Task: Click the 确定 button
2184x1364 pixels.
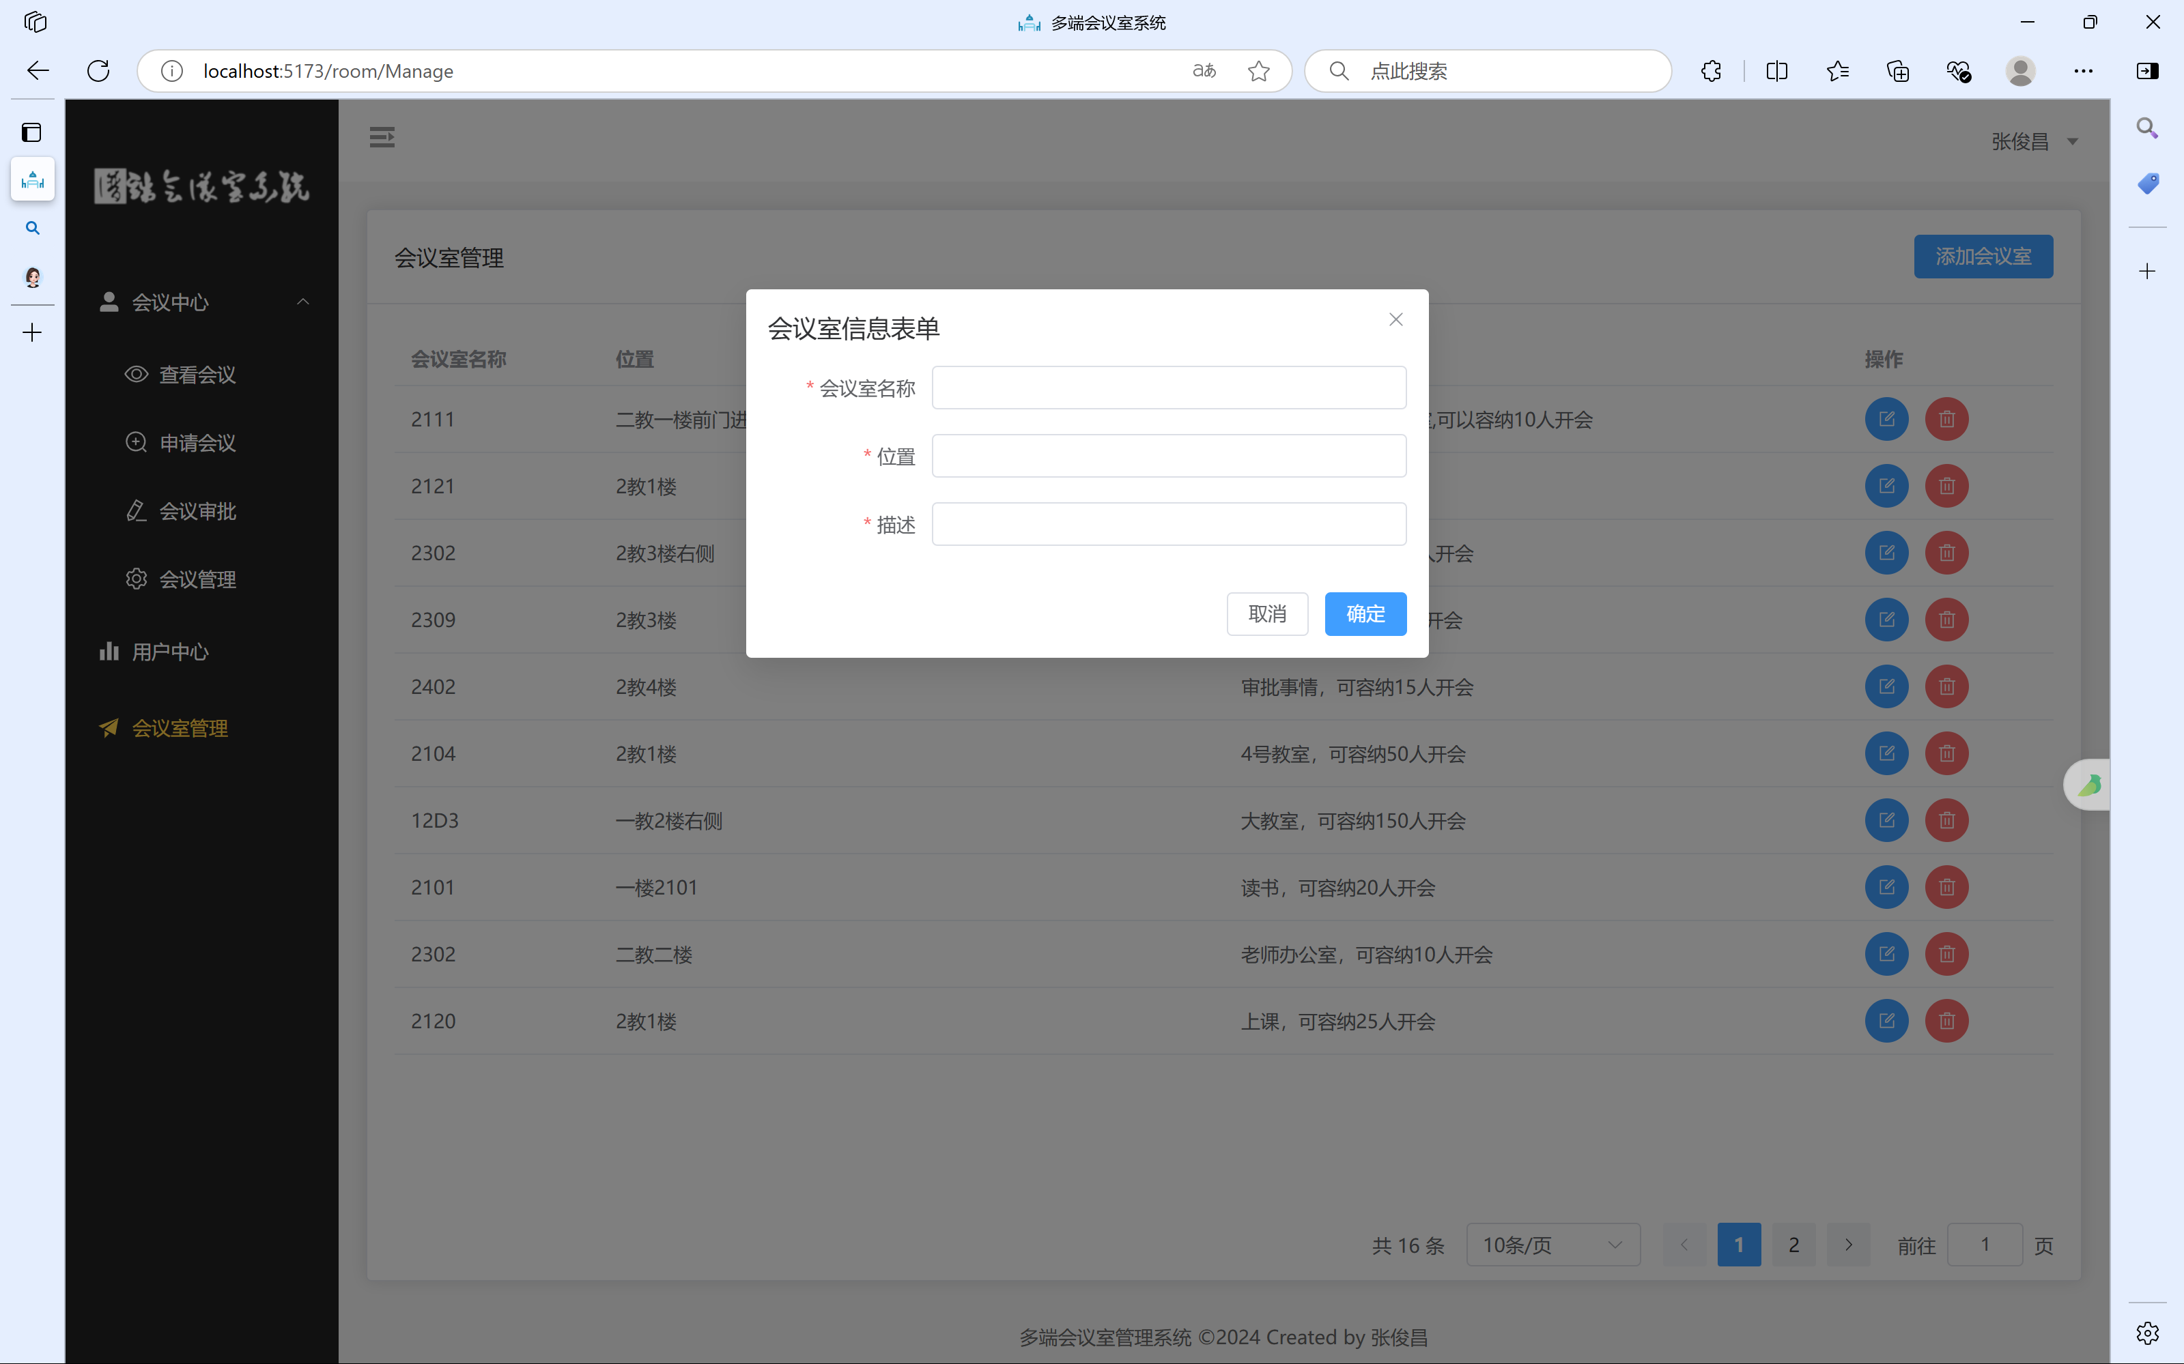Action: click(1365, 614)
